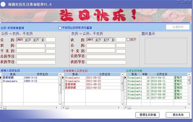193x122 pixels.
Task: Select row 吾爱破解 in 所有人农历生日 list
Action: [x=31, y=77]
